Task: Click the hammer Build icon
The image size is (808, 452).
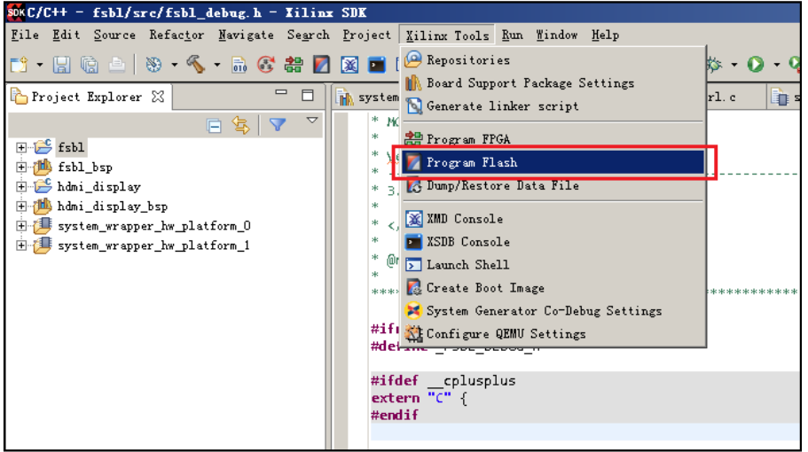Action: click(x=196, y=65)
